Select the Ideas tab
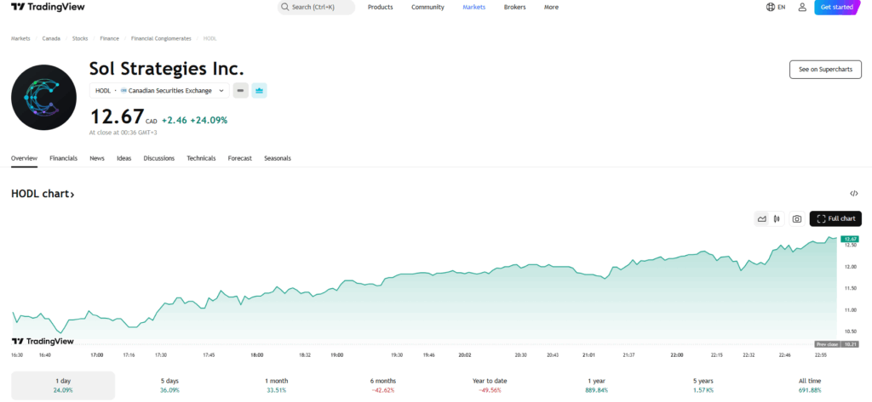The width and height of the screenshot is (872, 402). [124, 158]
